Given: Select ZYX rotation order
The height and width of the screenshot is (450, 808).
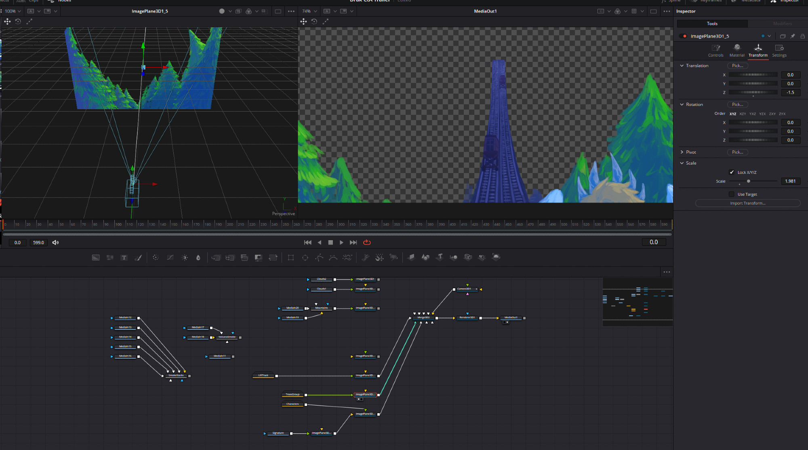Looking at the screenshot, I should (782, 114).
